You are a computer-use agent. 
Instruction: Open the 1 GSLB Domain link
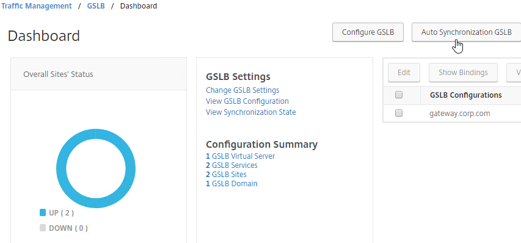click(x=231, y=184)
